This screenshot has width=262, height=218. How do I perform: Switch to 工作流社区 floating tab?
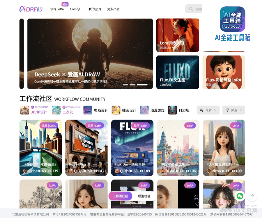[120, 196]
